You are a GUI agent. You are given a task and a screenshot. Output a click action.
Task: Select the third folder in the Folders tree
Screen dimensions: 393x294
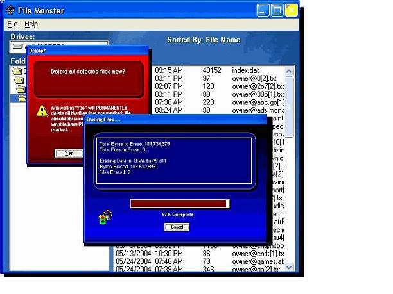click(21, 89)
